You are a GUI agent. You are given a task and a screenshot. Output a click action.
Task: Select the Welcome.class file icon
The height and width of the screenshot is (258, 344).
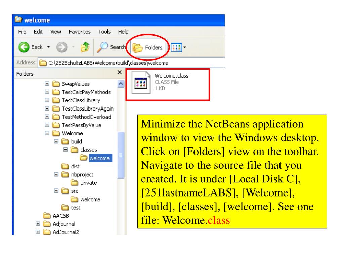click(x=141, y=83)
